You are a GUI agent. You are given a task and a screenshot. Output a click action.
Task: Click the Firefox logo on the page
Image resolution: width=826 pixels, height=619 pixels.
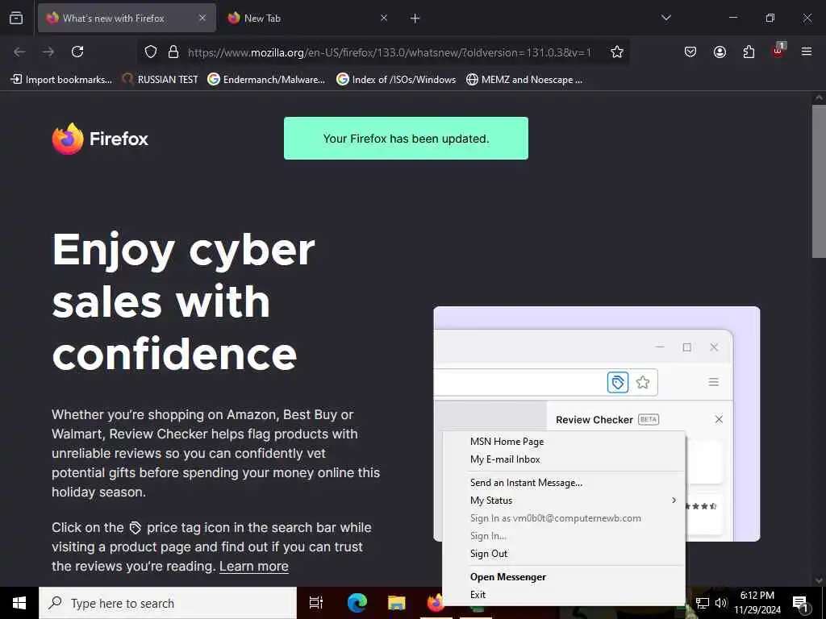tap(100, 139)
